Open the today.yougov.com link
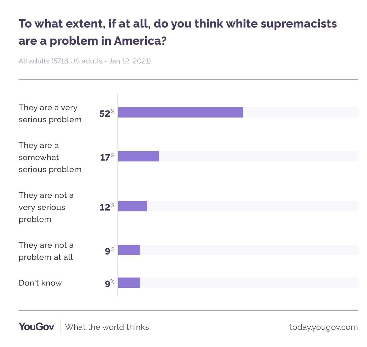 coord(324,327)
